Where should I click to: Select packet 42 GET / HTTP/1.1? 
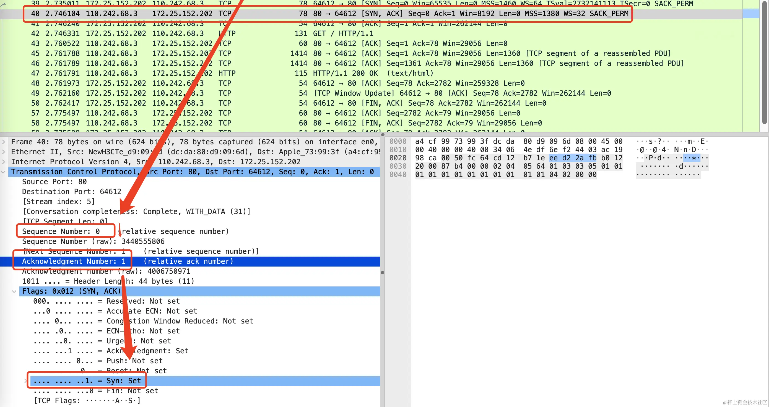coord(343,33)
